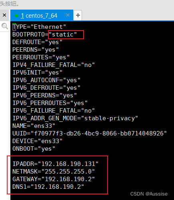Click the NAME ens33 line

click(34, 126)
